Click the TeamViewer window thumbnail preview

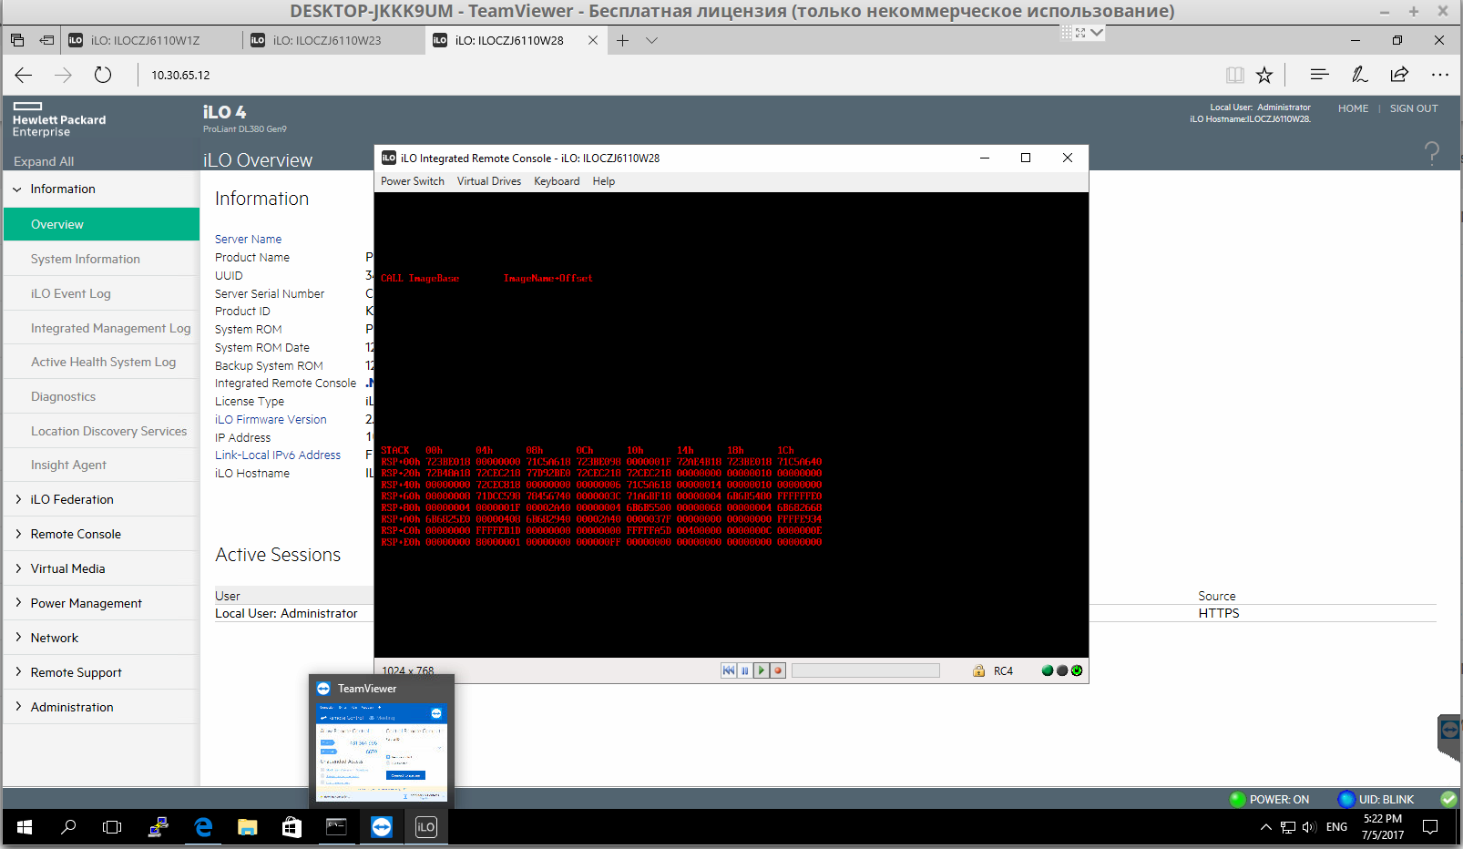(382, 752)
